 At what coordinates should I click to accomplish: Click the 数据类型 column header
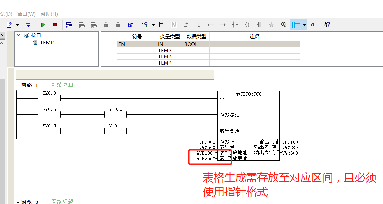[x=196, y=37]
